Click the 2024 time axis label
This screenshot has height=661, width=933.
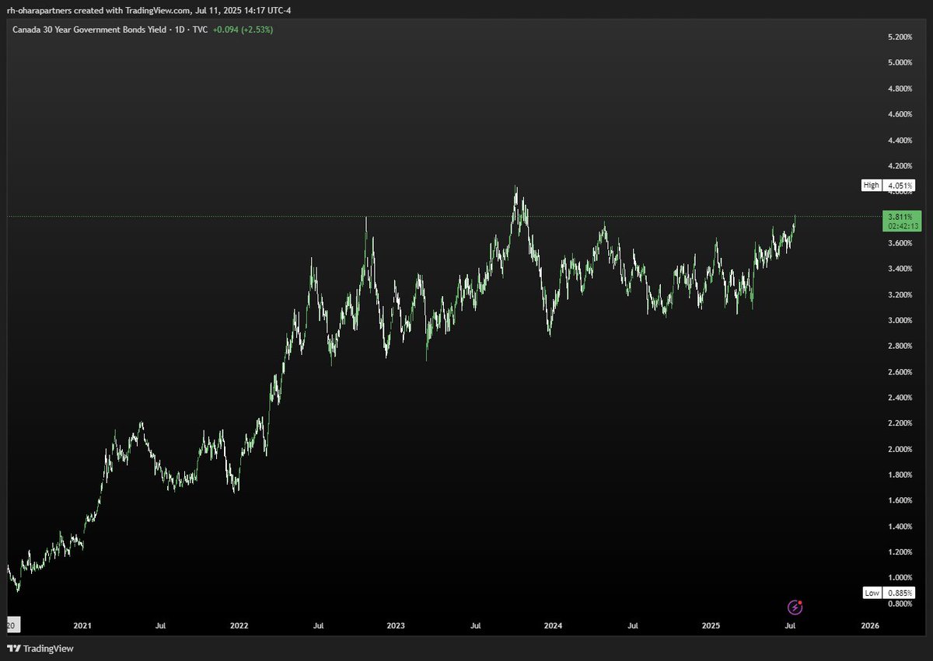click(x=554, y=625)
